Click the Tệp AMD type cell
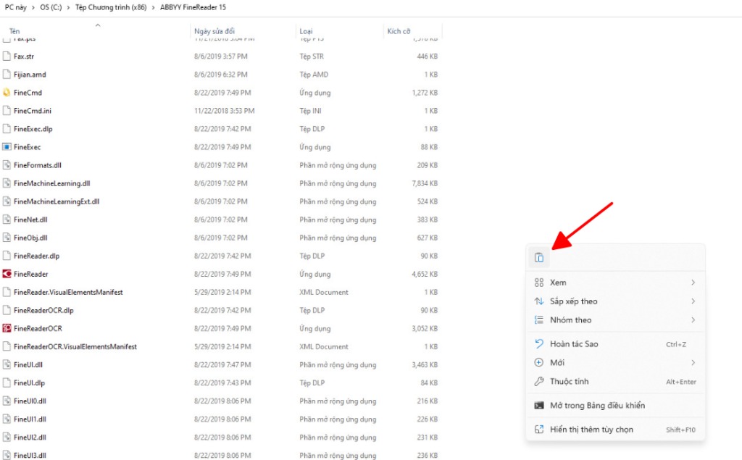 pyautogui.click(x=314, y=75)
